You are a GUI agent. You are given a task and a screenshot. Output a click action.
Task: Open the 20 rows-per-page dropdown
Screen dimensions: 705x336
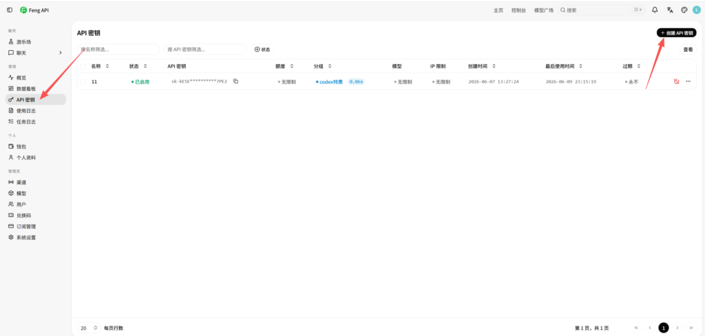89,328
